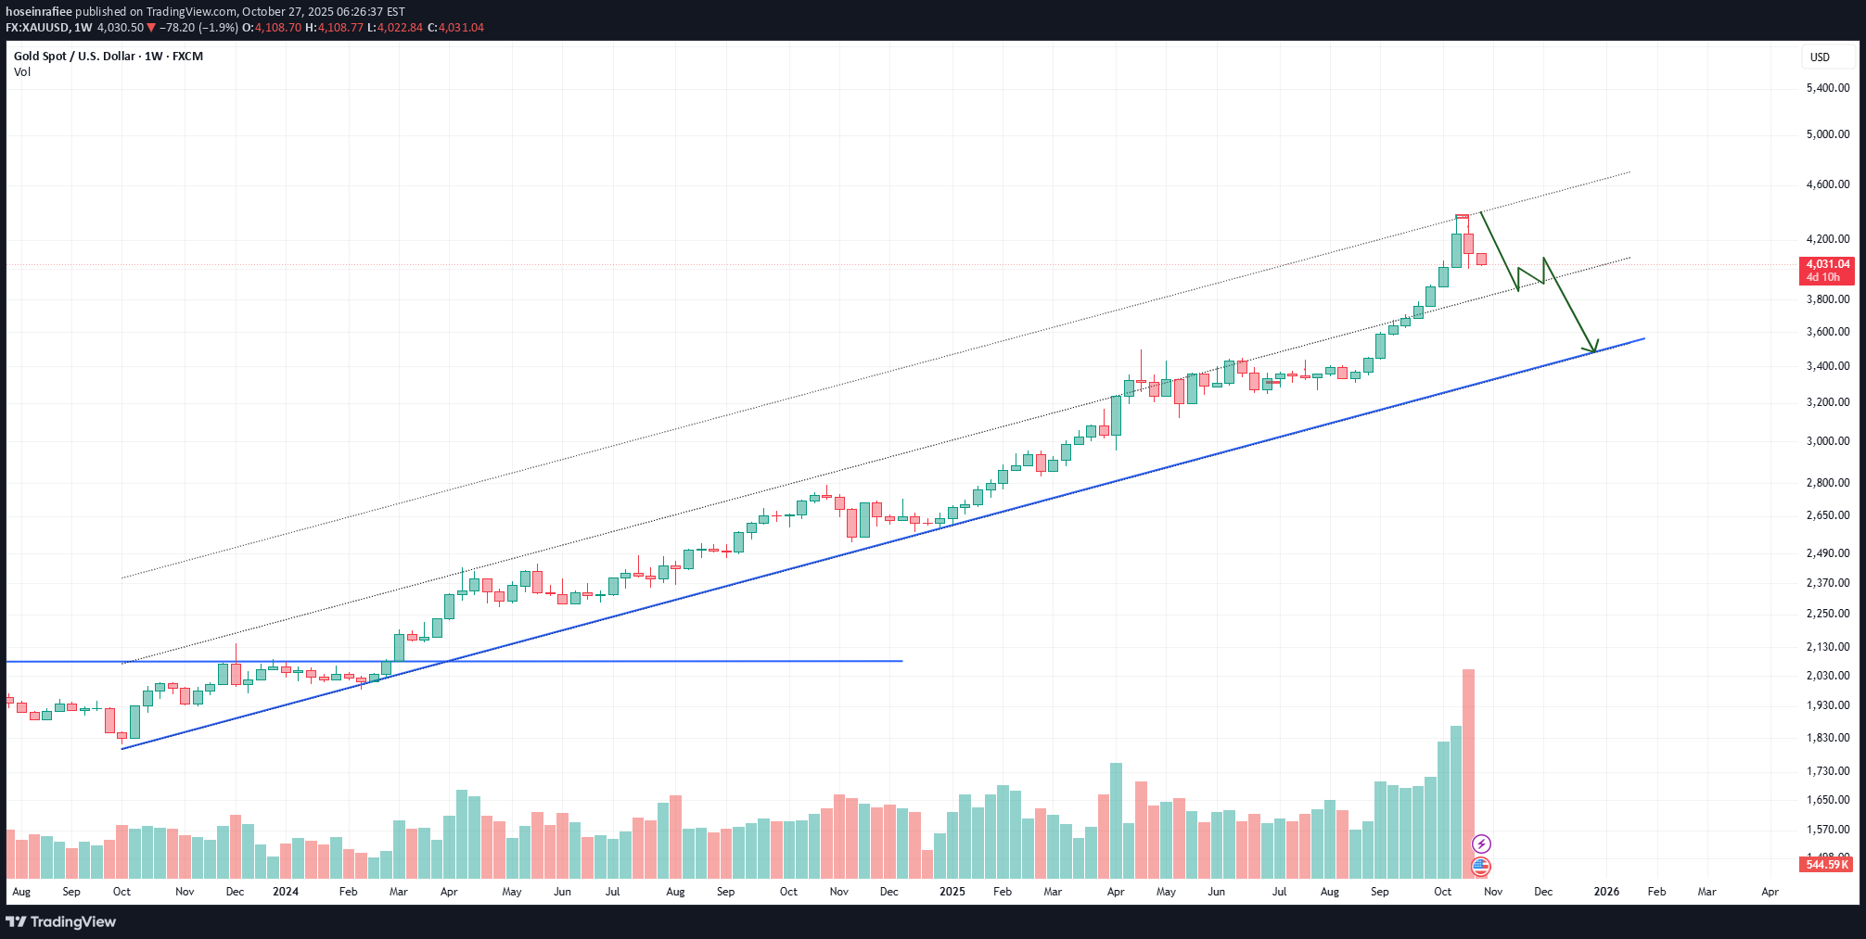Image resolution: width=1866 pixels, height=939 pixels.
Task: Click the 2024 label on time axis
Action: [x=286, y=892]
